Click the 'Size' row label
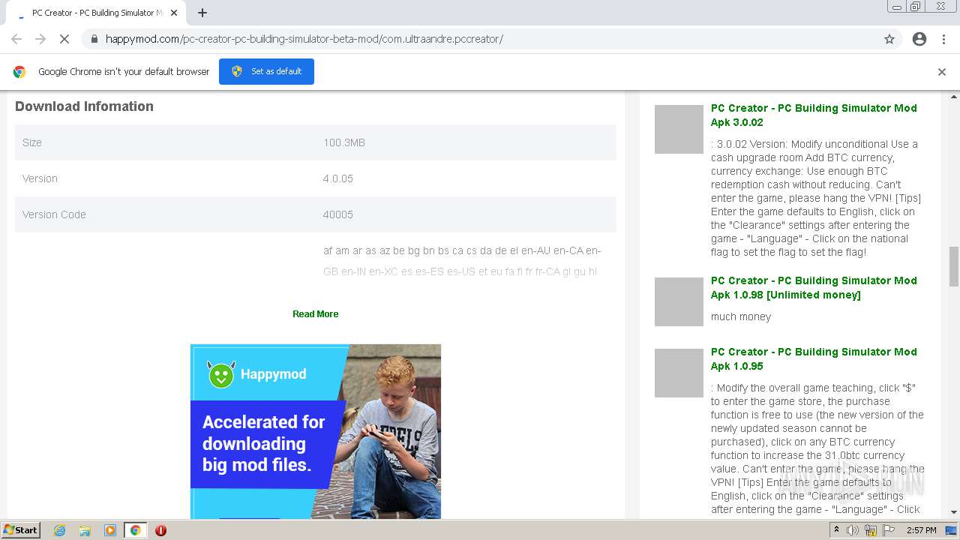Screen dimensions: 960x540 pyautogui.click(x=32, y=142)
